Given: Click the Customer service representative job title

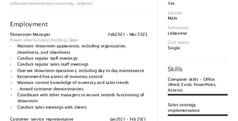Looking at the screenshot, I should tap(42, 119).
